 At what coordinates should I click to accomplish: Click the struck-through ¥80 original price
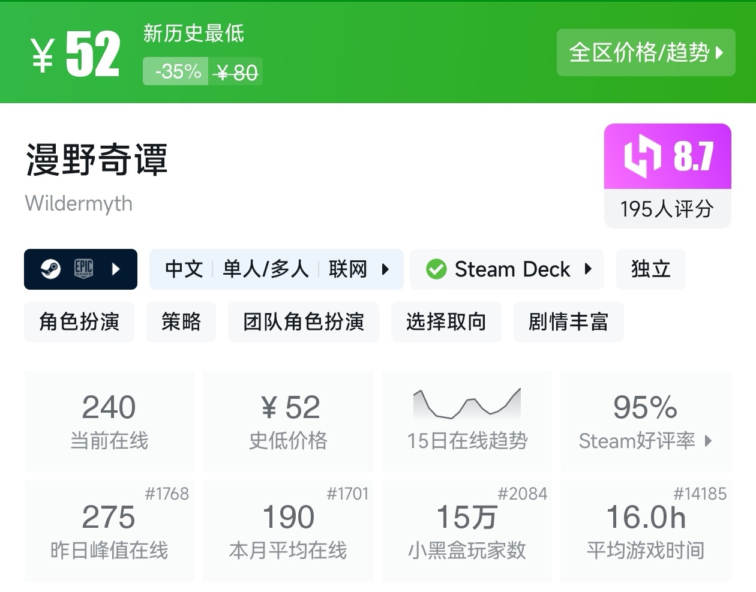pyautogui.click(x=237, y=72)
